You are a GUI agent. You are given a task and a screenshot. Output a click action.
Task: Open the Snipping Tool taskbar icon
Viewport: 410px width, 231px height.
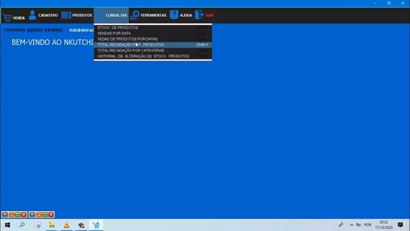click(x=37, y=225)
